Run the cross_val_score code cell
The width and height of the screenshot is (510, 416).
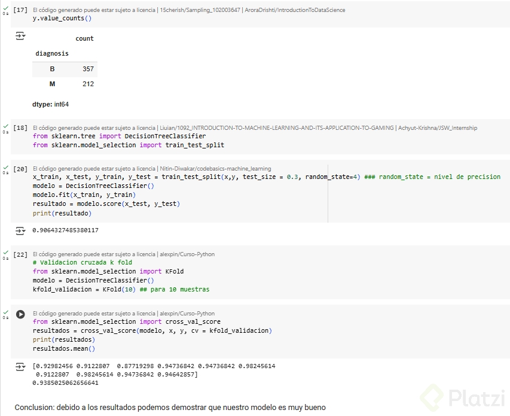[20, 314]
